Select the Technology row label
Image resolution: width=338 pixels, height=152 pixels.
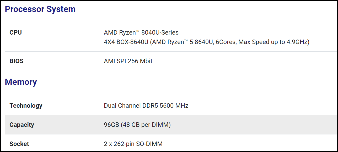[26, 106]
